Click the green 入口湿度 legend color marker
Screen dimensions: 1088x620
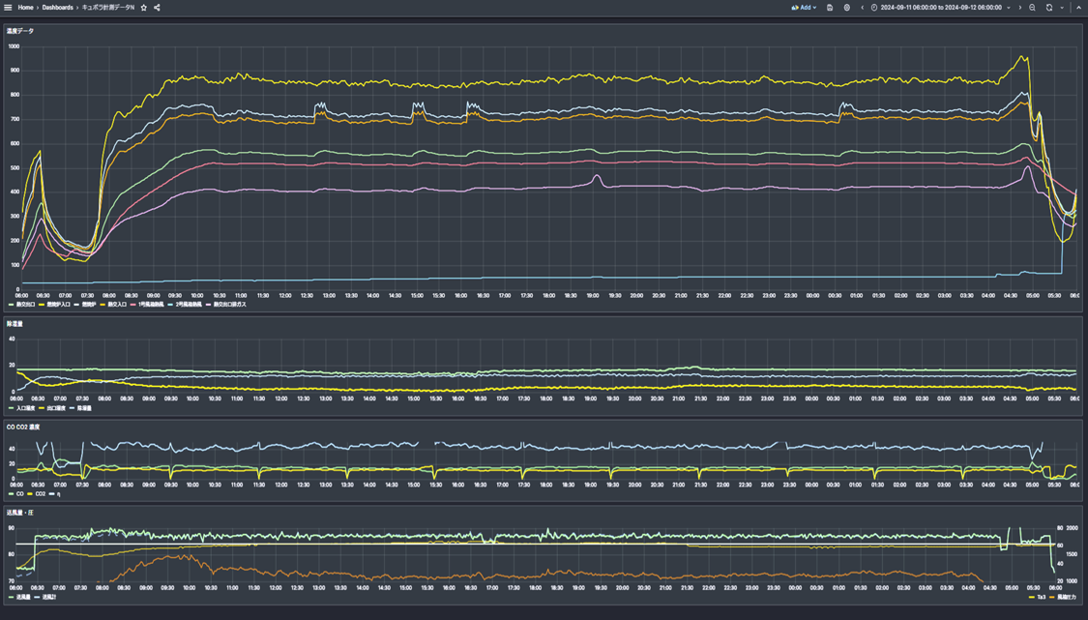11,409
